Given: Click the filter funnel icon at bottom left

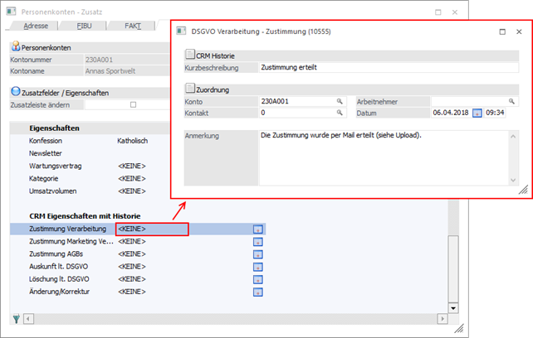Looking at the screenshot, I should [17, 318].
